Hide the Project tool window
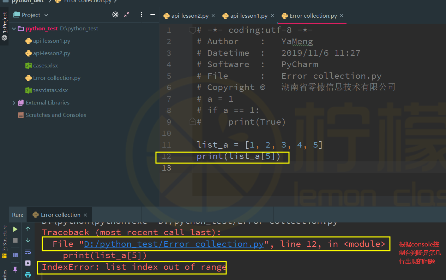Screen dimensions: 446x280 (x=153, y=15)
